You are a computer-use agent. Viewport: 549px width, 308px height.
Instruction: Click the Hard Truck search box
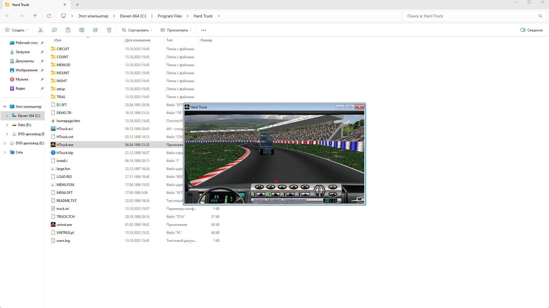469,16
